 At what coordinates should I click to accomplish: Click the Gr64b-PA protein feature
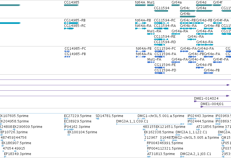[x=184, y=51]
